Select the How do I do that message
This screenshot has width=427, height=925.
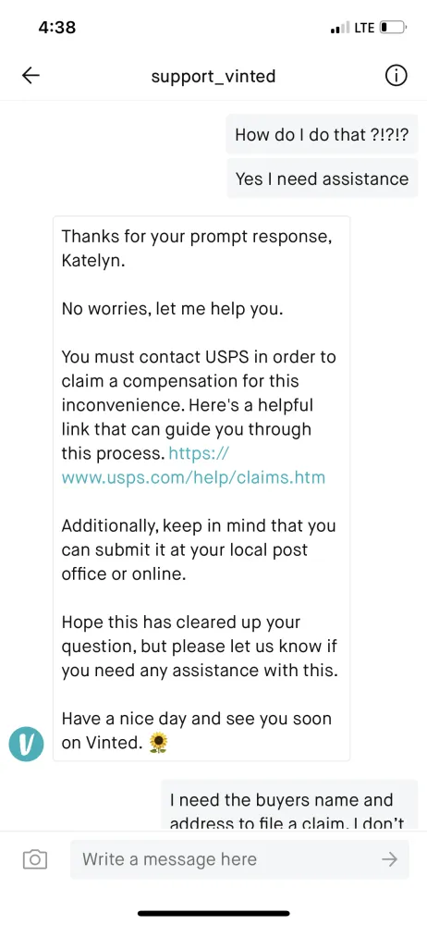click(322, 134)
